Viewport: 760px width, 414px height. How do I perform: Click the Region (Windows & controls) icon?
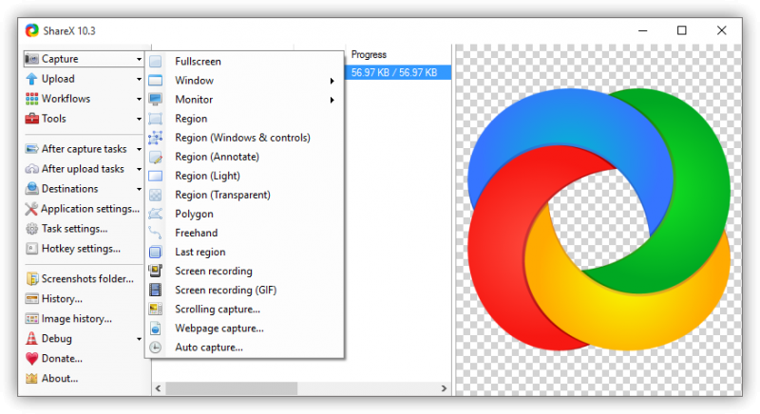[155, 138]
